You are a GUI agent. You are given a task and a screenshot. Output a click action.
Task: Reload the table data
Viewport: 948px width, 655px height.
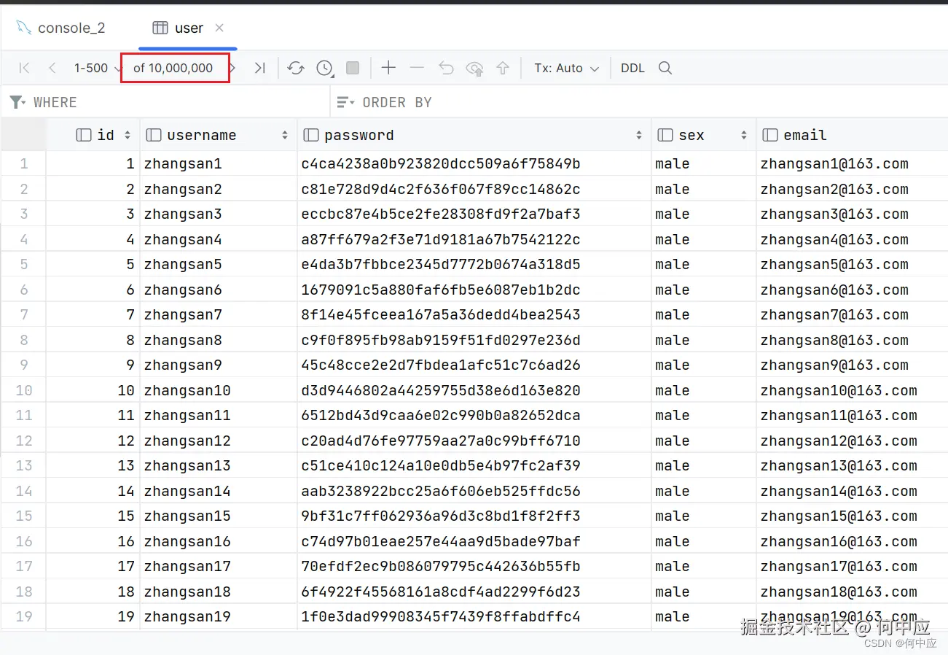pos(295,68)
